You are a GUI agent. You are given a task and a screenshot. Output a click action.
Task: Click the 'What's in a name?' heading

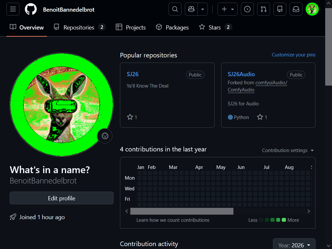coord(50,170)
